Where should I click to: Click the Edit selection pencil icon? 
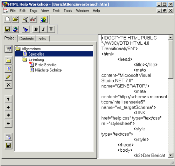(8, 77)
